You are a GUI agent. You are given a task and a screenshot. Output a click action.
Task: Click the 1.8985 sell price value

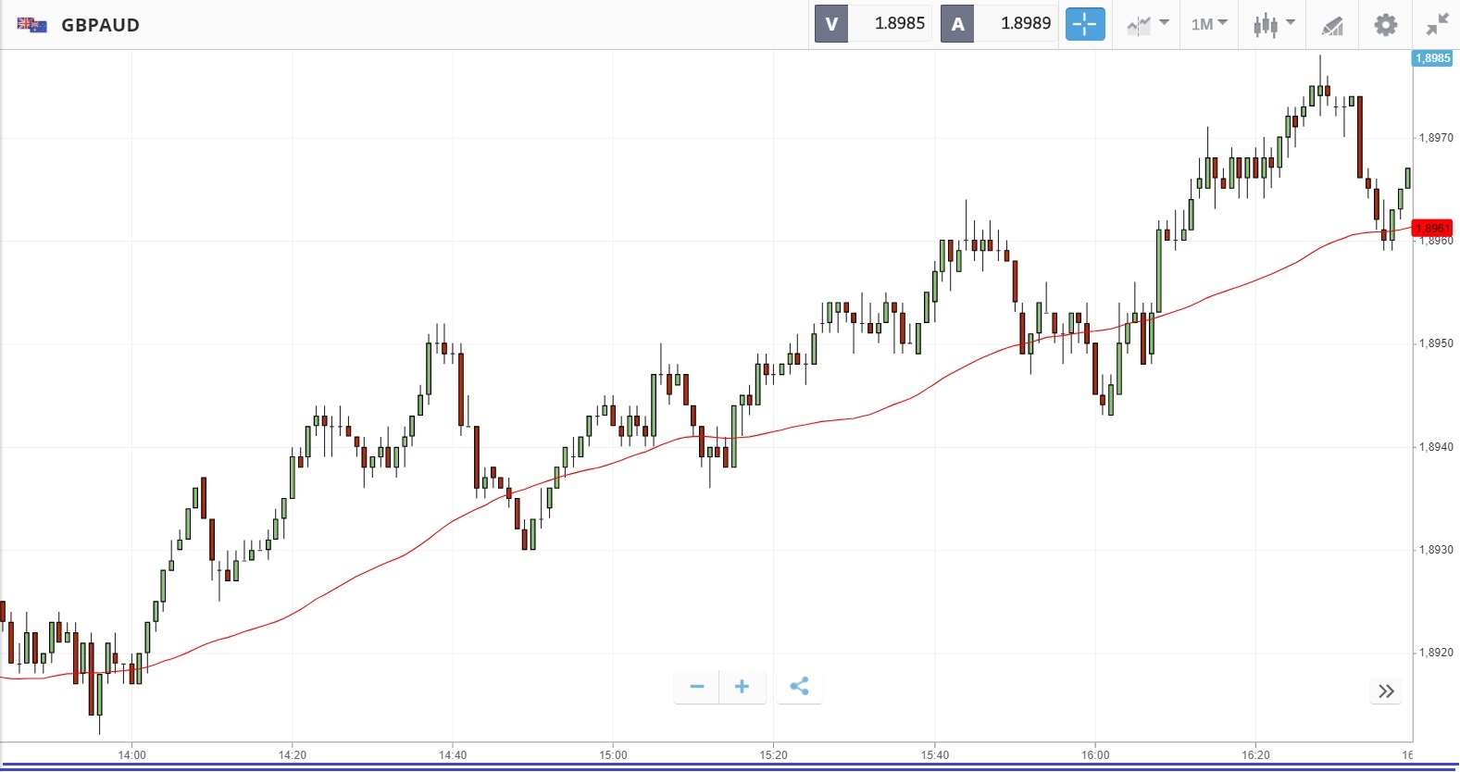(899, 24)
